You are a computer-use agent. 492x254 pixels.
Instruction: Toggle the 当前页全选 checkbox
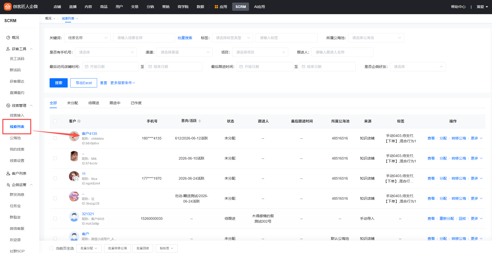point(51,248)
